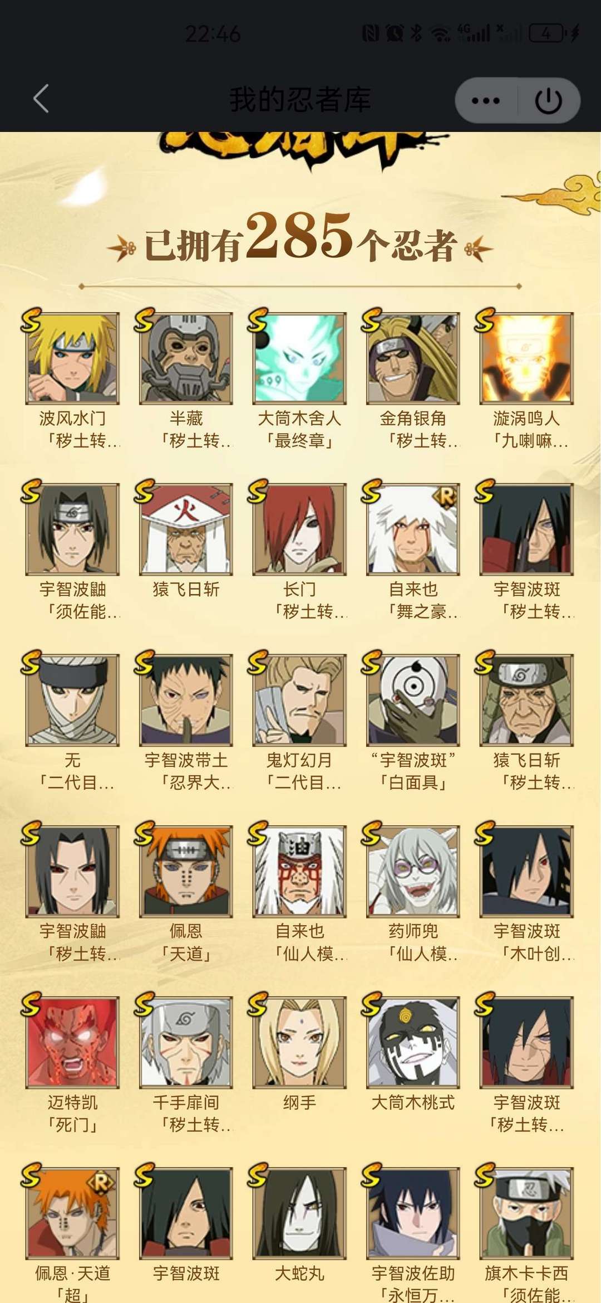Image resolution: width=601 pixels, height=1303 pixels.
Task: Open 半藏 ninja avatar
Action: click(x=186, y=358)
